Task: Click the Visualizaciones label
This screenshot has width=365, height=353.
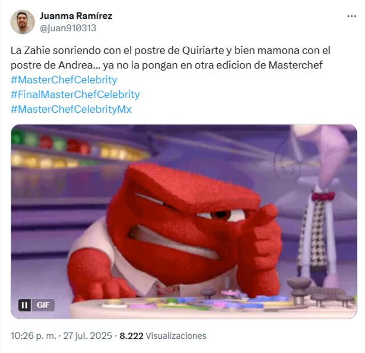Action: point(176,336)
